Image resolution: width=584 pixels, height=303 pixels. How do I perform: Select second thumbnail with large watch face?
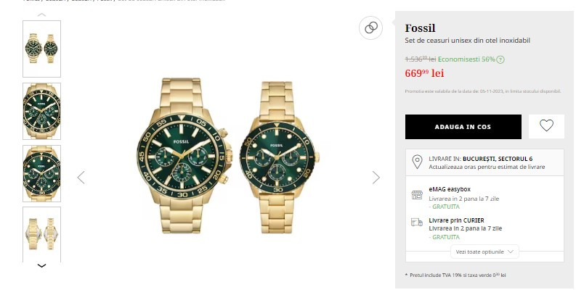42,111
